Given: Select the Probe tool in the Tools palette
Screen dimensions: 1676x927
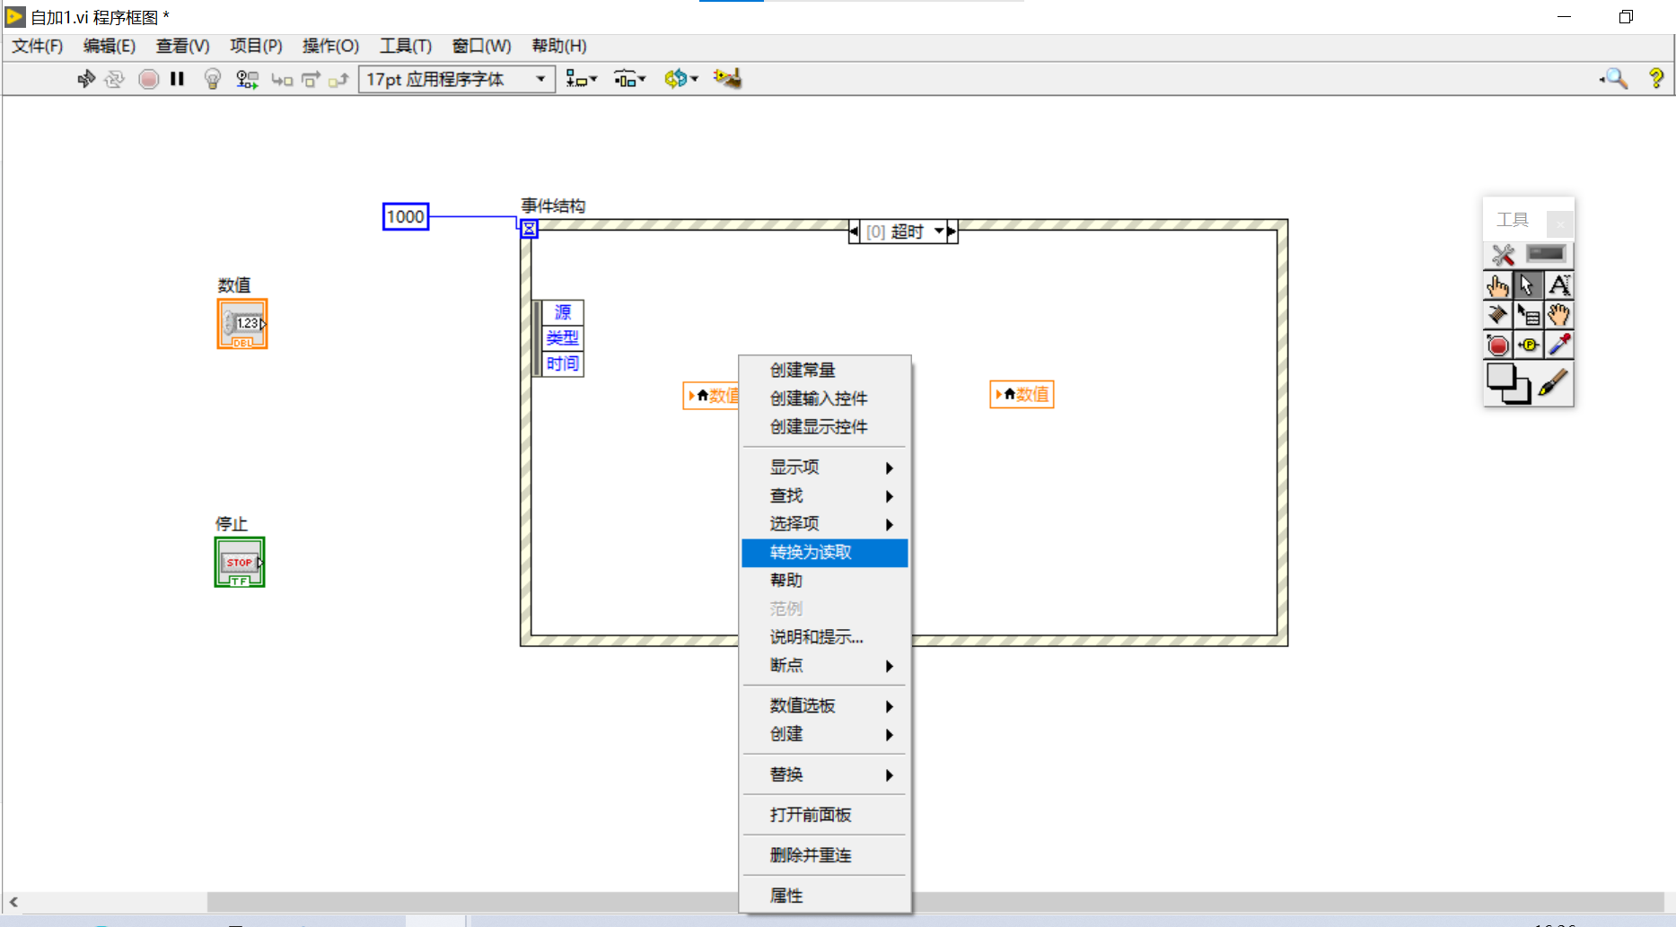Looking at the screenshot, I should click(x=1529, y=345).
